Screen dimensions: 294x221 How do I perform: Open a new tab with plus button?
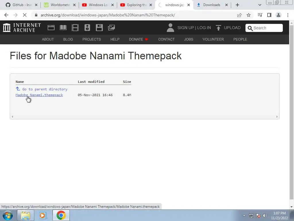point(237,5)
